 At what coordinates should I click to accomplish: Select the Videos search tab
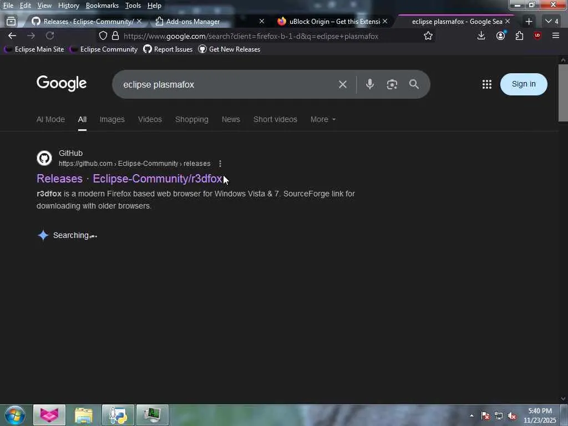pyautogui.click(x=150, y=120)
